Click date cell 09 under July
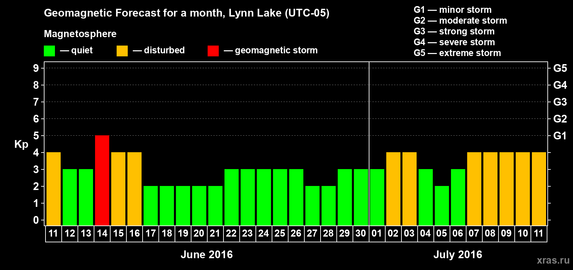Image resolution: width=573 pixels, height=270 pixels. [507, 234]
